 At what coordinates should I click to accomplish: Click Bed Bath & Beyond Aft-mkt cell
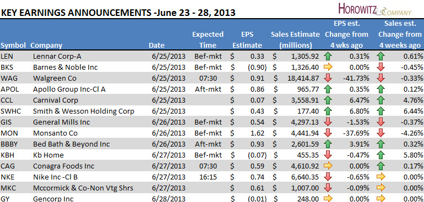click(x=208, y=144)
